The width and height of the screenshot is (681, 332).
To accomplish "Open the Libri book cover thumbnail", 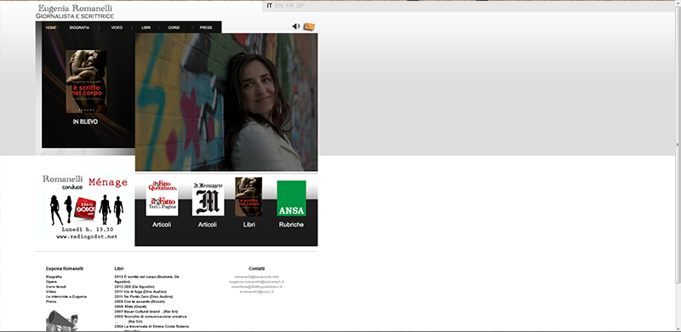I will point(249,197).
